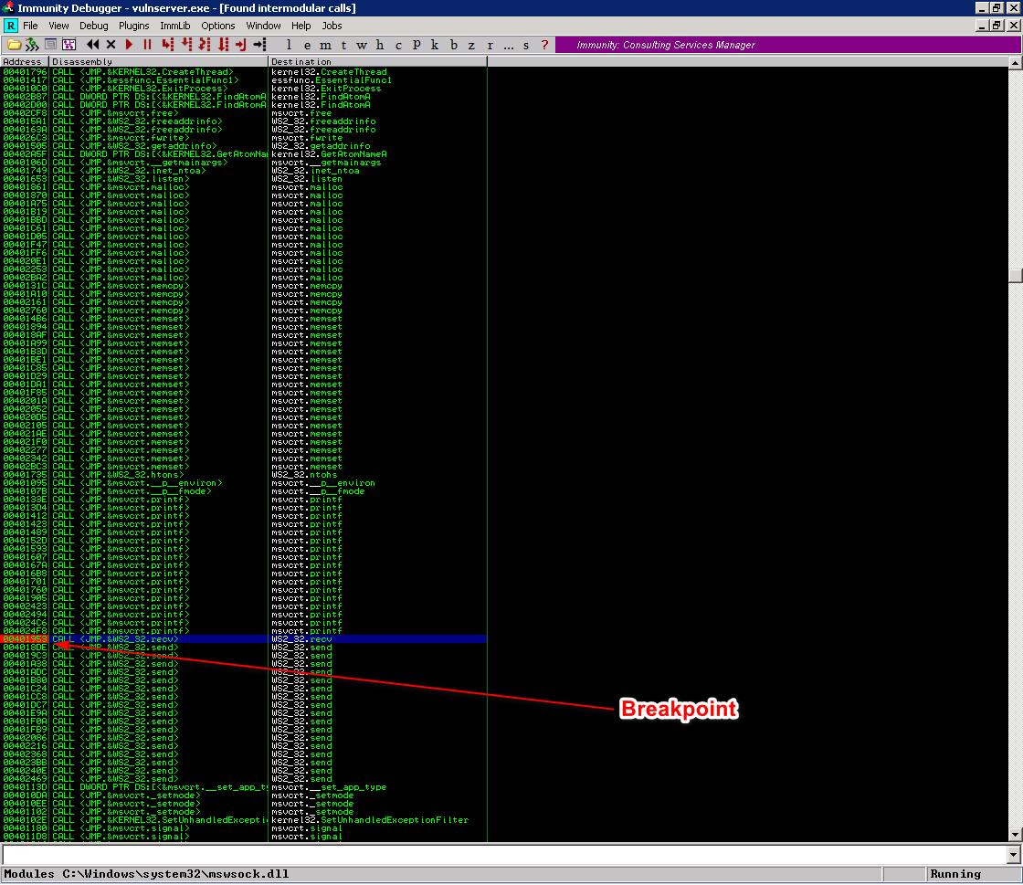This screenshot has width=1023, height=885.
Task: Click the vertical scrollbar up arrow
Action: 1015,63
